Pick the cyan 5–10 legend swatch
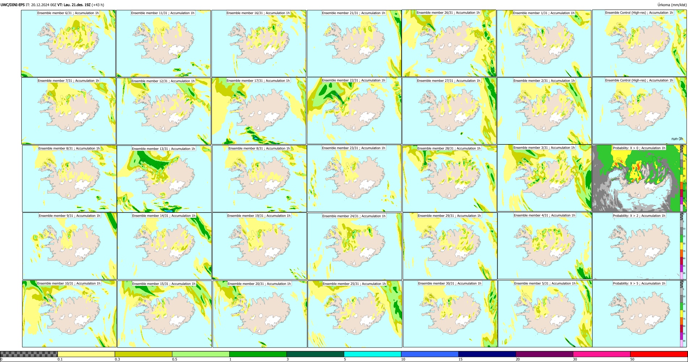 pos(373,354)
